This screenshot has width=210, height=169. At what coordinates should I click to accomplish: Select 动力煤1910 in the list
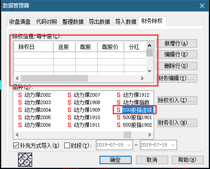pyautogui.click(x=84, y=117)
